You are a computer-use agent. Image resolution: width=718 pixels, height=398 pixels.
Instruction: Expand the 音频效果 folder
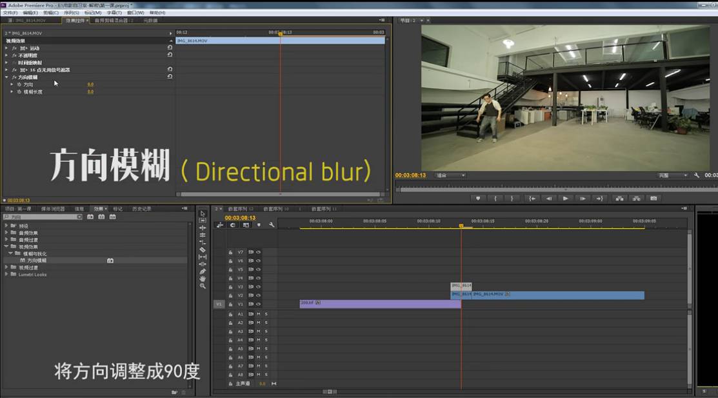[x=6, y=233]
